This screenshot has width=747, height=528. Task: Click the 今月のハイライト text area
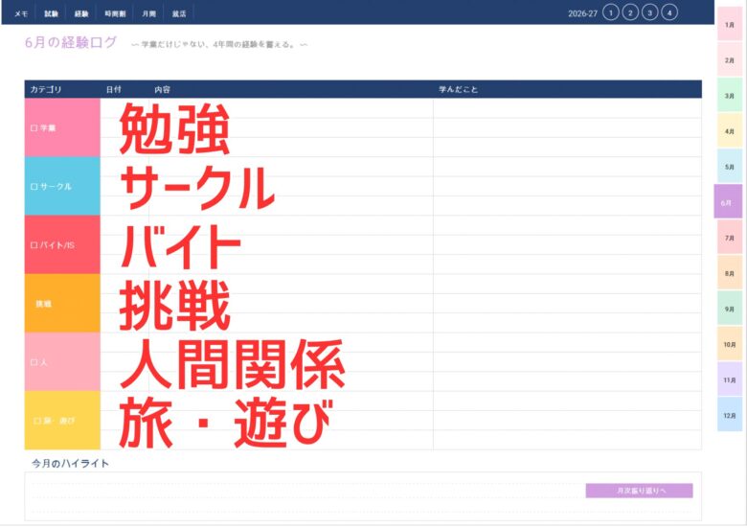pyautogui.click(x=305, y=495)
